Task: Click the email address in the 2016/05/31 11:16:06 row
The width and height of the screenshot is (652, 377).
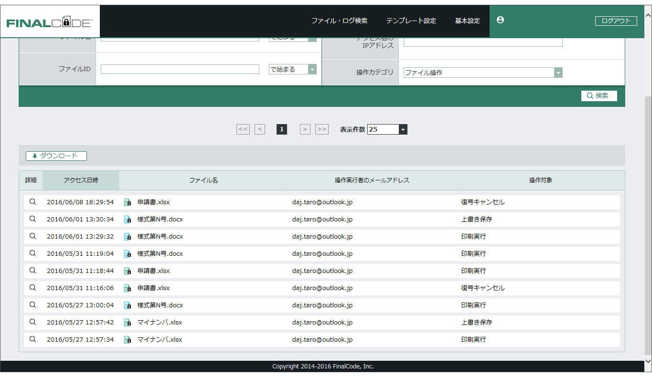Action: tap(322, 288)
